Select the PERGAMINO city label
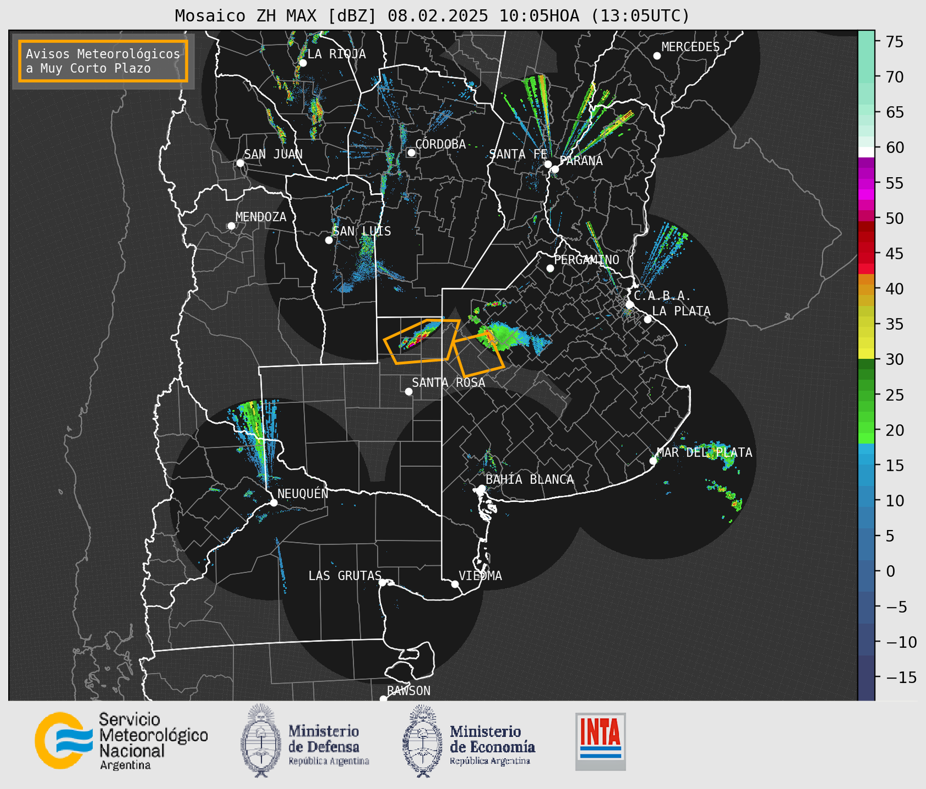 [x=587, y=260]
